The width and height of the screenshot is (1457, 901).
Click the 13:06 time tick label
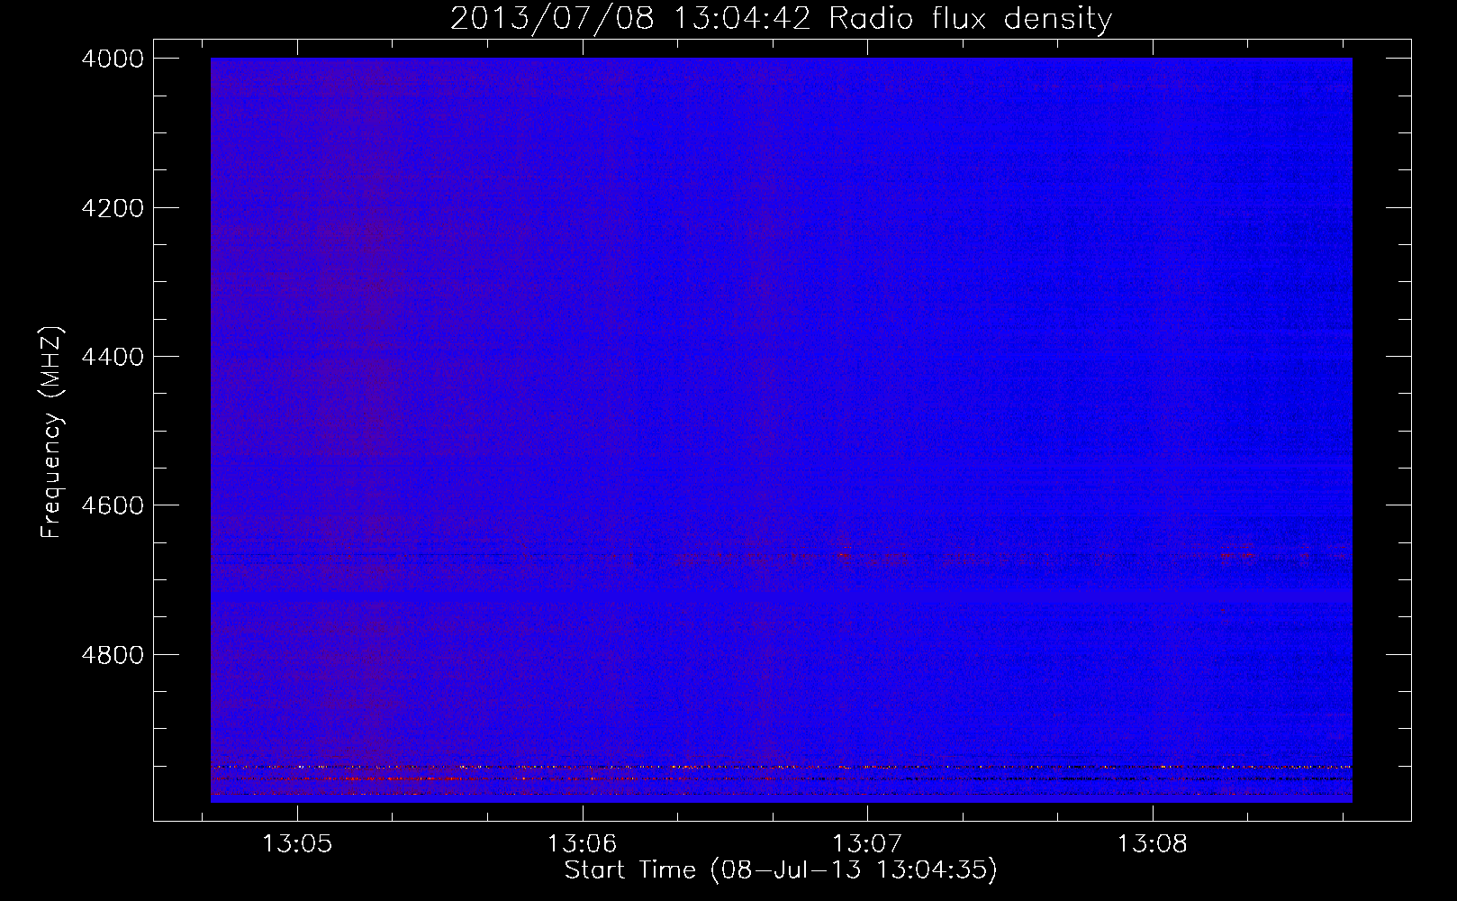[583, 845]
